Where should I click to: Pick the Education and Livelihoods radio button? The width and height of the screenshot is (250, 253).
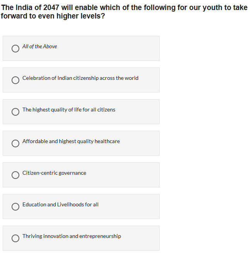click(15, 207)
